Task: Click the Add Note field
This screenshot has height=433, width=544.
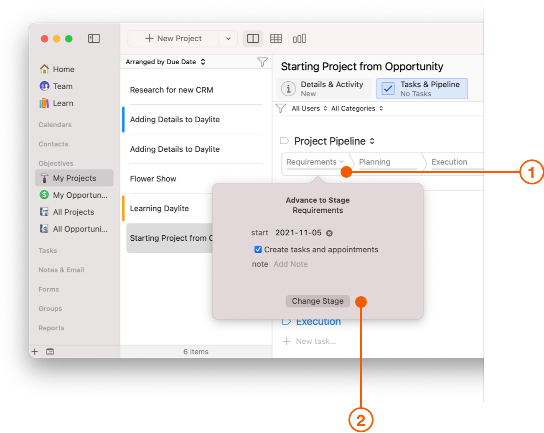Action: coord(291,264)
